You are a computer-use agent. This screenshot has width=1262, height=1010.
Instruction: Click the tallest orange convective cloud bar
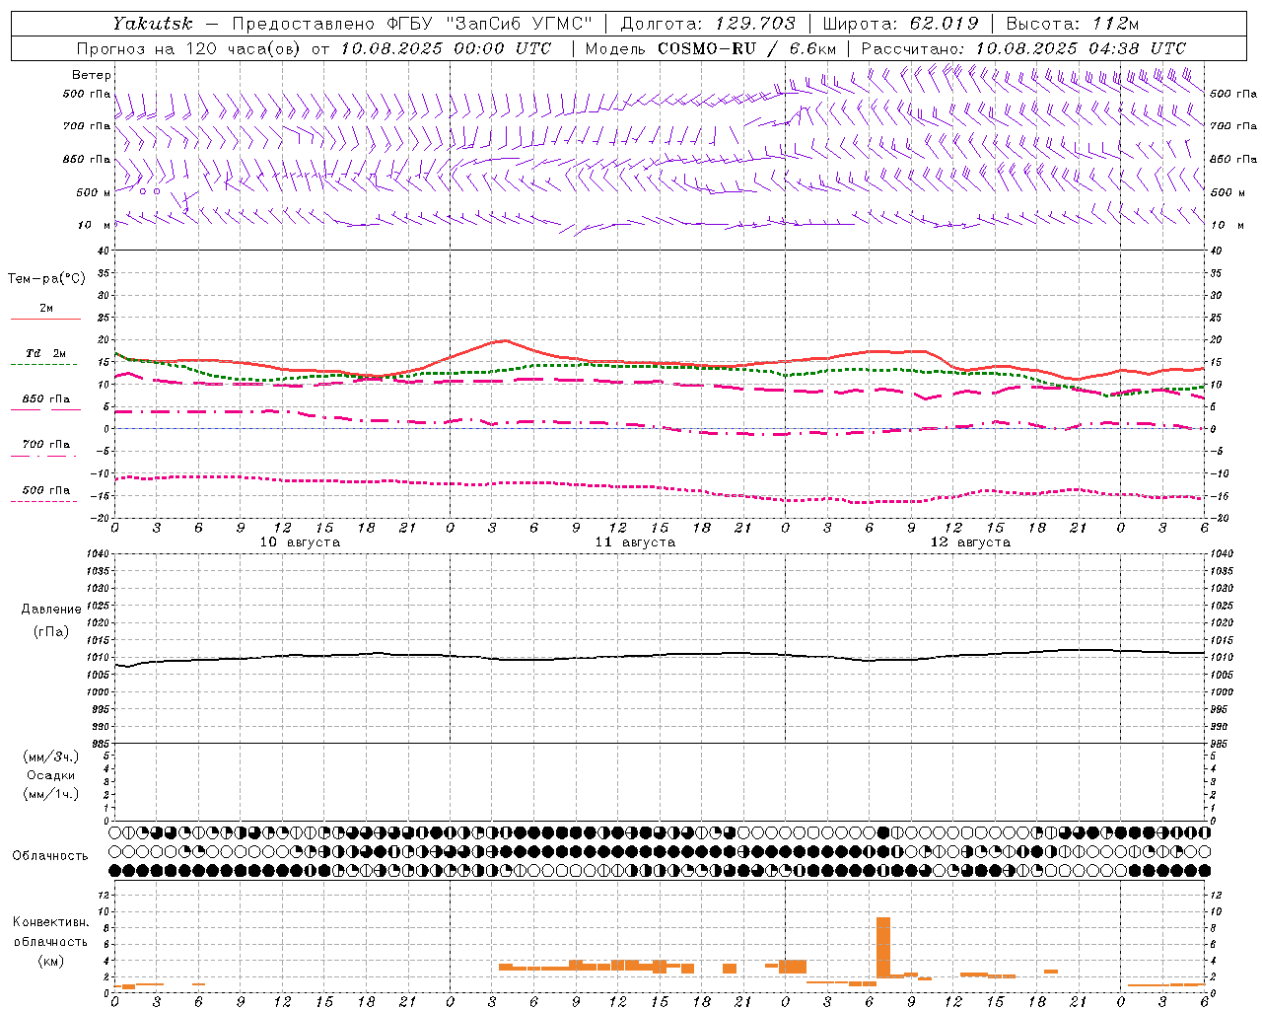(x=883, y=948)
